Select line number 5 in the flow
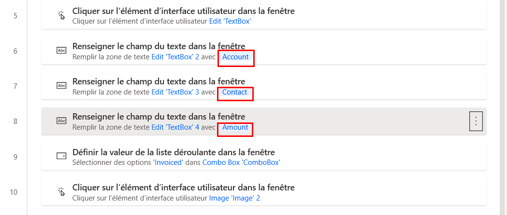The image size is (507, 215). click(x=15, y=16)
